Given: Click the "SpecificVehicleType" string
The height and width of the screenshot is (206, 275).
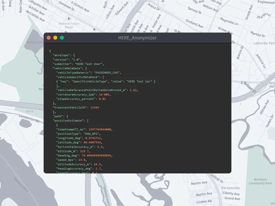Looking at the screenshot, I should coord(89,82).
